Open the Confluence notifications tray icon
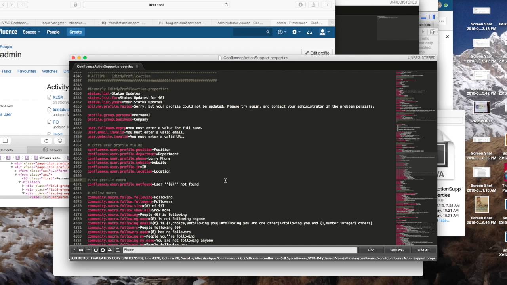507x285 pixels. coord(309,32)
